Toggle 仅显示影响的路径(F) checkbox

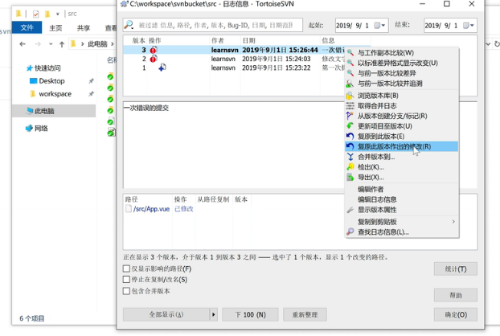(x=126, y=268)
